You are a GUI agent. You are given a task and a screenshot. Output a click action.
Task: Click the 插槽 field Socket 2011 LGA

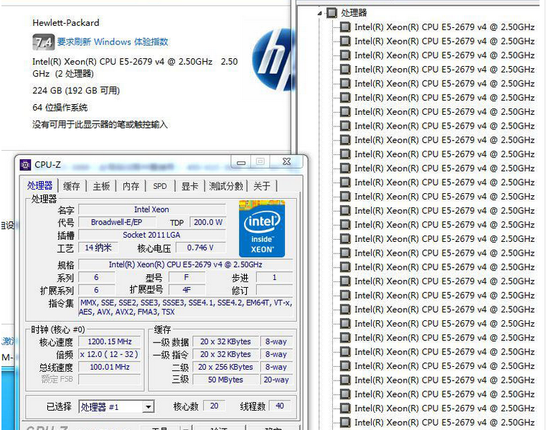point(152,235)
